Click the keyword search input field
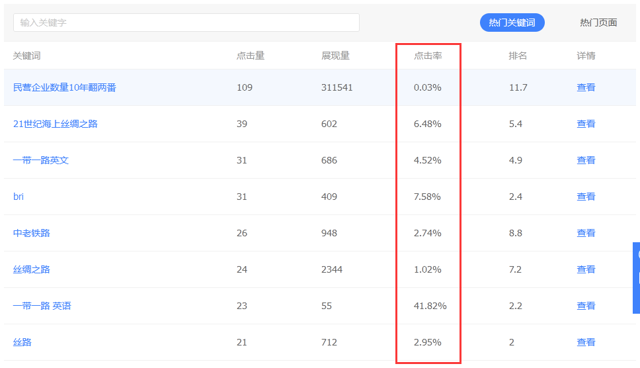Image resolution: width=640 pixels, height=368 pixels. coord(186,23)
